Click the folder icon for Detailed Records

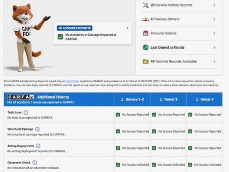click(x=145, y=62)
